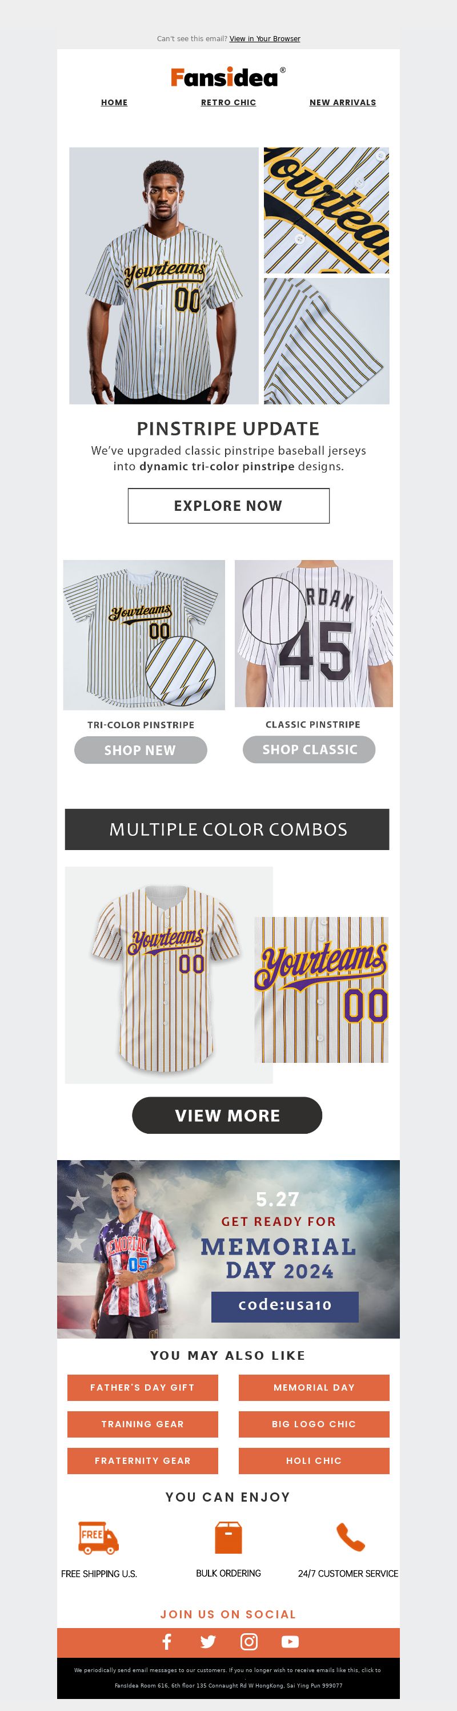
Task: Click the EXPLORE NOW button
Action: [228, 506]
